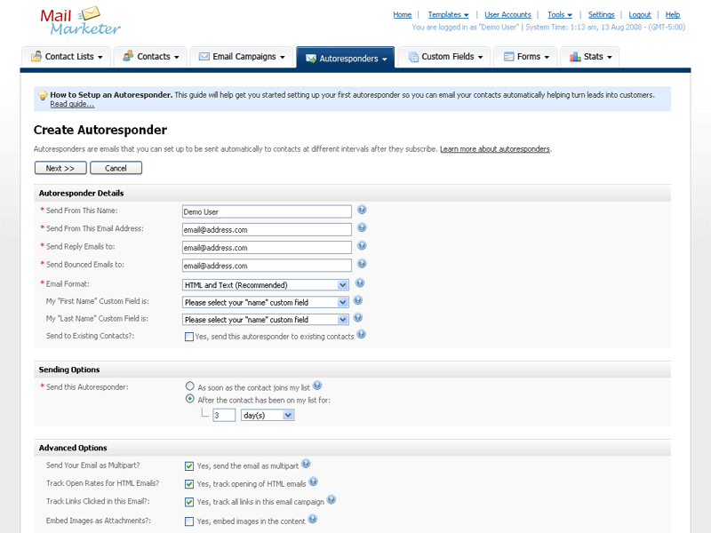Click help icon beside Email Format dropdown

coord(360,283)
